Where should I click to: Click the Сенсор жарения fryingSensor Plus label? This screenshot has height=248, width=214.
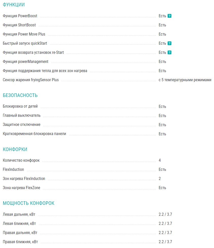31,80
